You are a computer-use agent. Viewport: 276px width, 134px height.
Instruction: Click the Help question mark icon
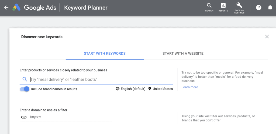259,8
